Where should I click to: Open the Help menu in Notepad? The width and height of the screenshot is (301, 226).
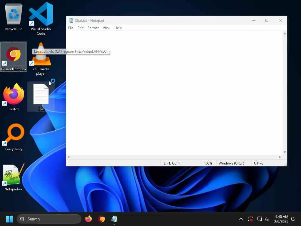(118, 28)
